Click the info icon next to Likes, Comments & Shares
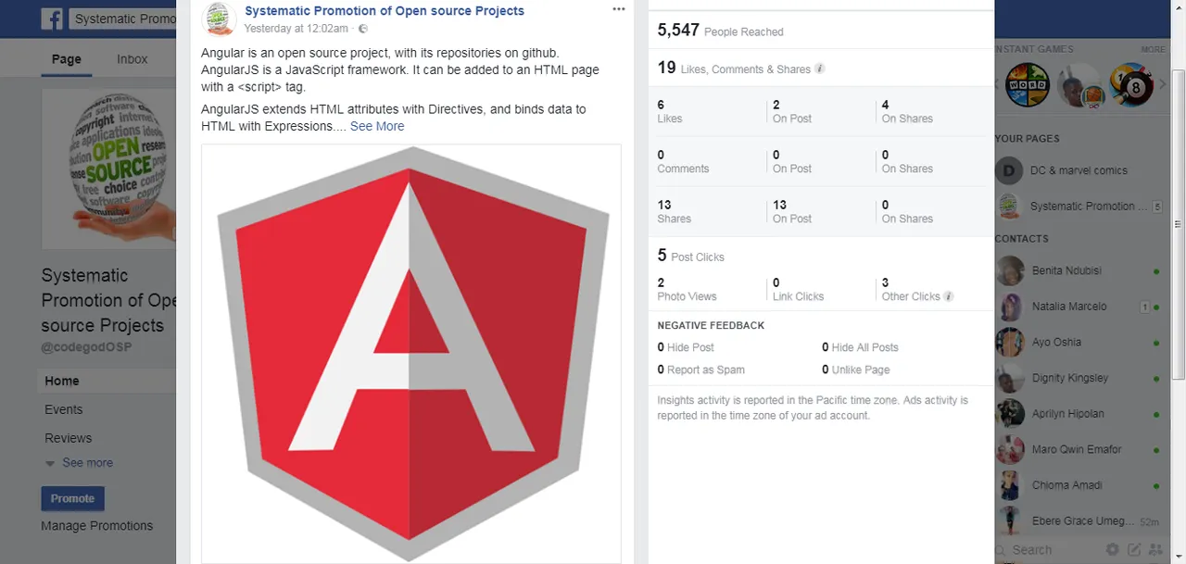Viewport: 1186px width, 564px height. [x=819, y=69]
